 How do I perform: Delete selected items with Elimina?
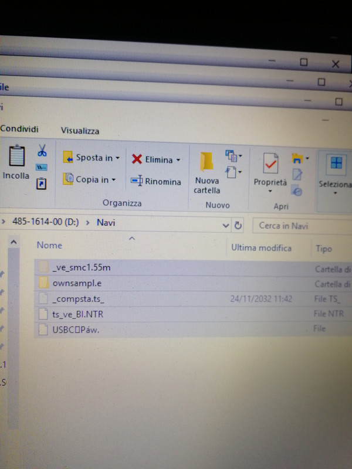(x=153, y=159)
